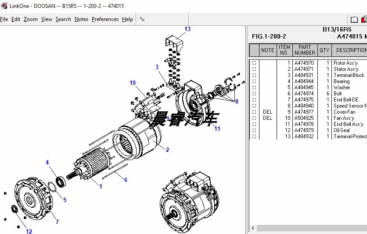Click the PART NUMBER column header

[305, 50]
